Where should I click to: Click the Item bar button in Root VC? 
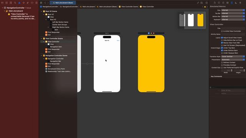coord(118,41)
